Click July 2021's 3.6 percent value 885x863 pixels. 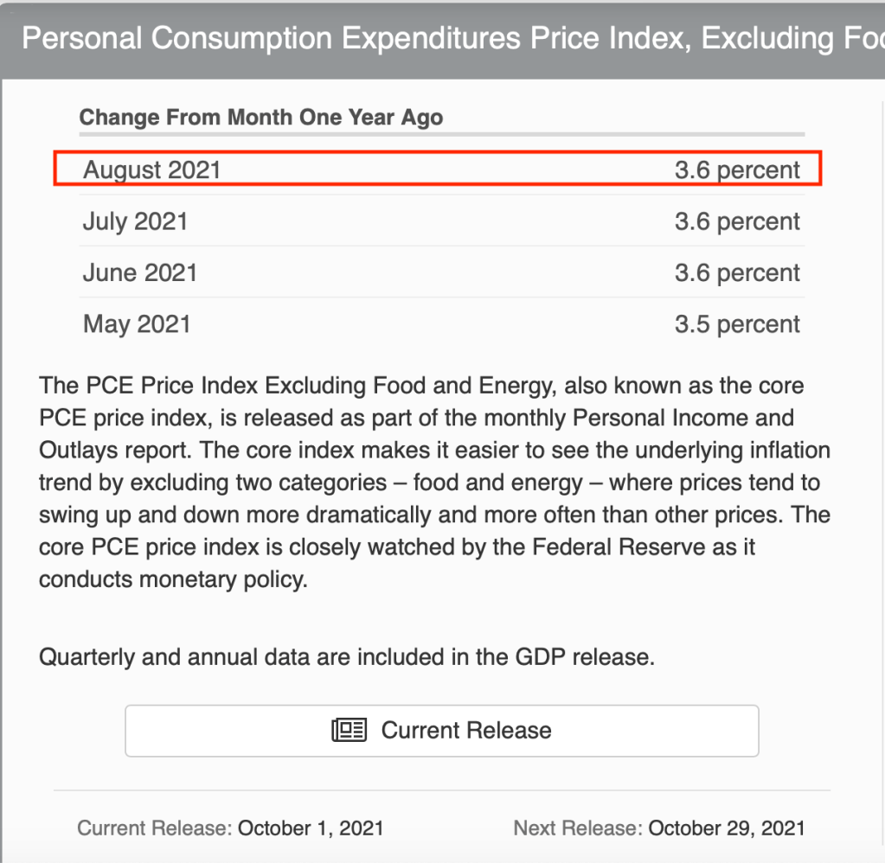pyautogui.click(x=737, y=221)
